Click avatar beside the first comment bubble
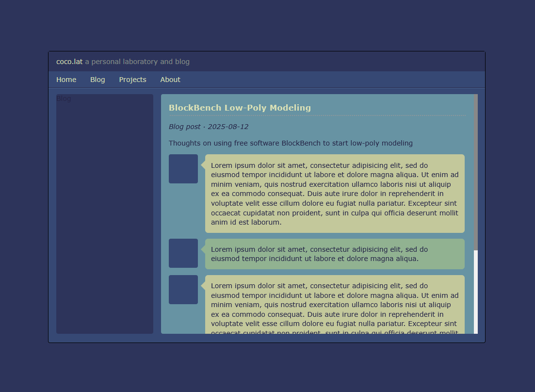The image size is (535, 392). 183,169
